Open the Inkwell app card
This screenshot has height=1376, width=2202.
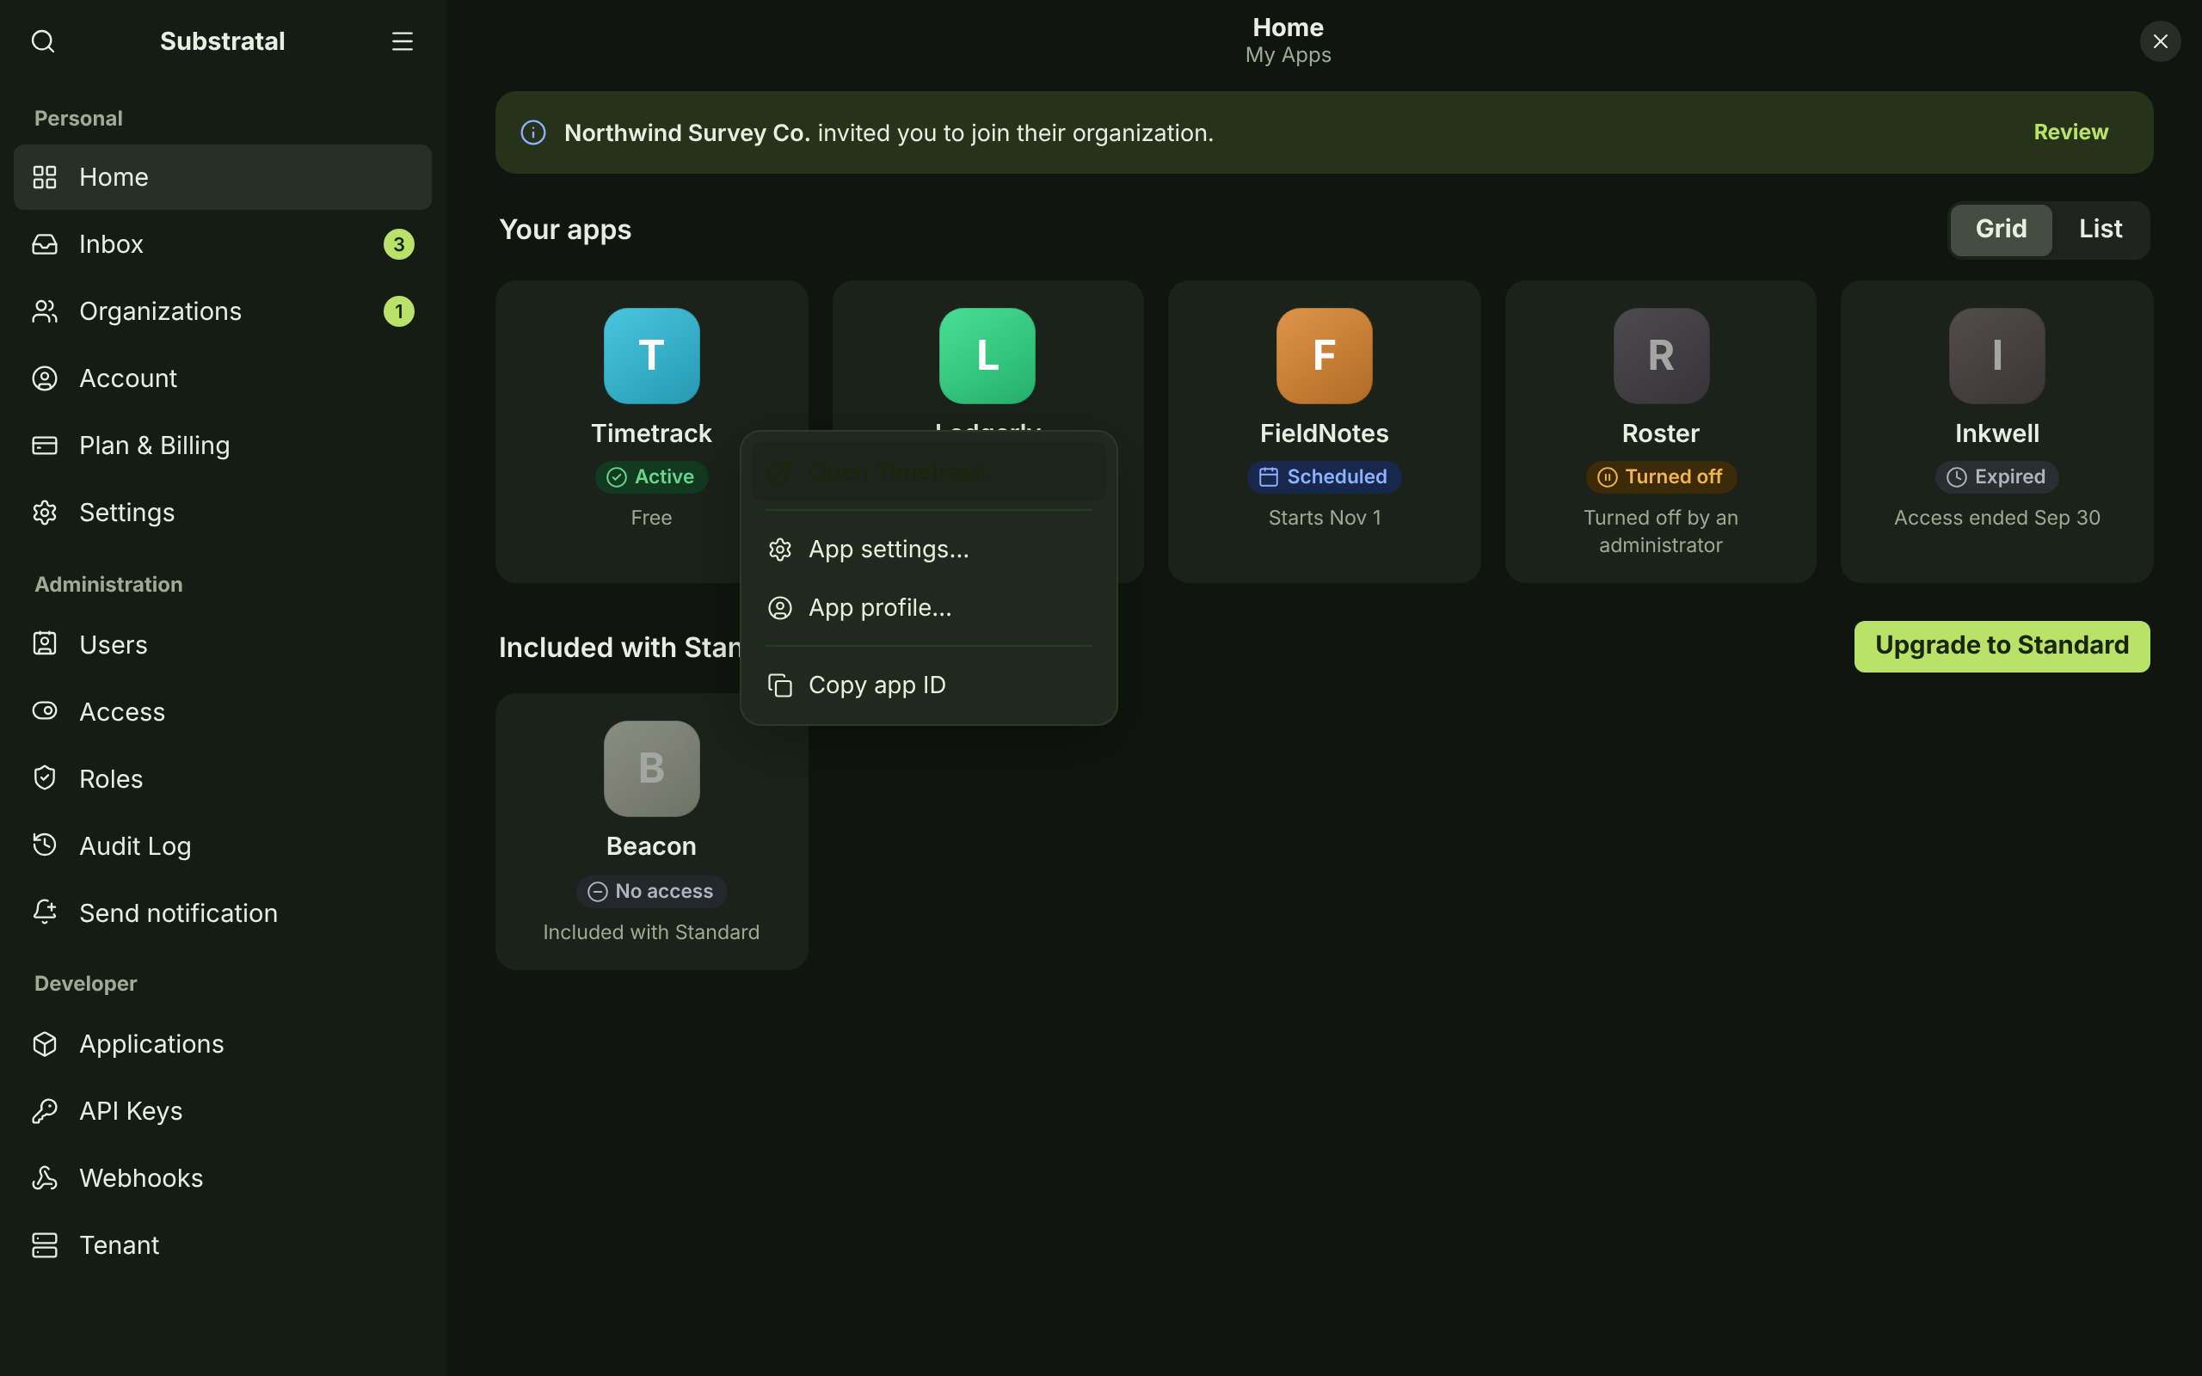(x=1996, y=432)
